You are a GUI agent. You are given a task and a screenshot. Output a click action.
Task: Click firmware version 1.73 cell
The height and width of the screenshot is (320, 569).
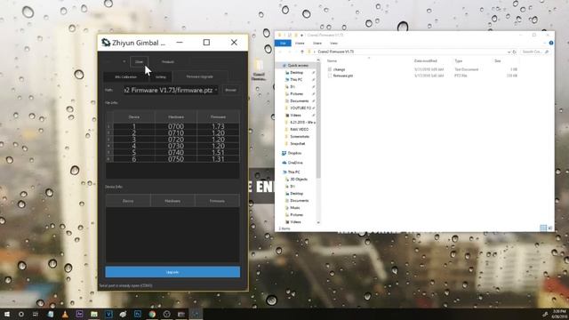pyautogui.click(x=218, y=126)
